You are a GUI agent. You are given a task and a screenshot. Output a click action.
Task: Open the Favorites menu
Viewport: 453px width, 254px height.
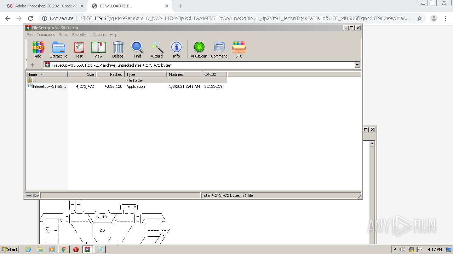pyautogui.click(x=80, y=35)
